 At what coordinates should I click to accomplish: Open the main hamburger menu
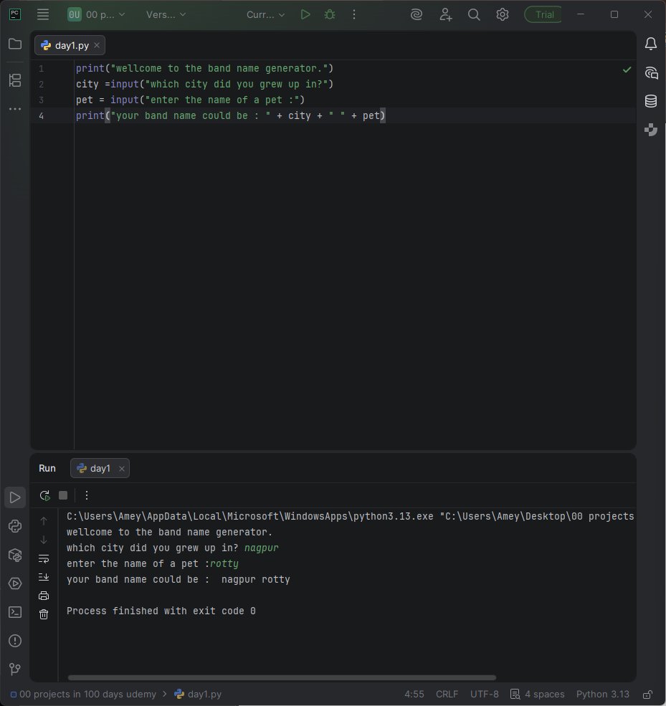[x=43, y=14]
